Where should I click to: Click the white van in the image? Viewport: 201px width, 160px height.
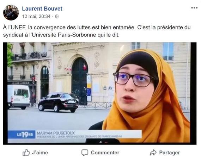pos(19,97)
